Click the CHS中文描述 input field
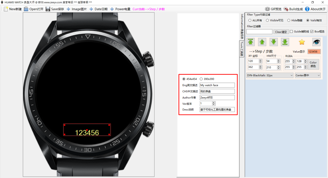The height and width of the screenshot is (178, 328). (x=217, y=91)
